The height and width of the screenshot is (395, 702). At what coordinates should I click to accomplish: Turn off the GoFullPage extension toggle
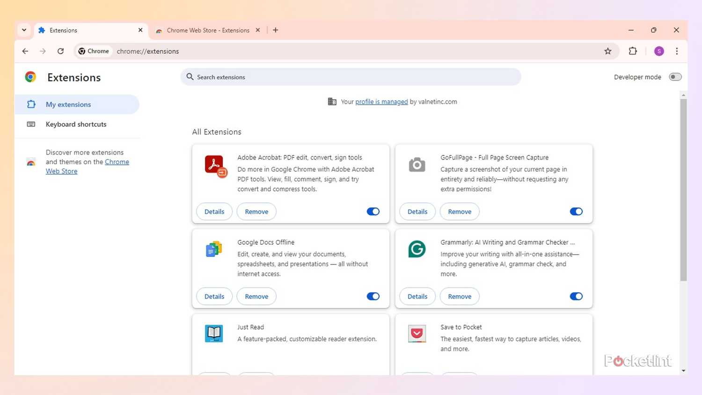click(x=576, y=212)
